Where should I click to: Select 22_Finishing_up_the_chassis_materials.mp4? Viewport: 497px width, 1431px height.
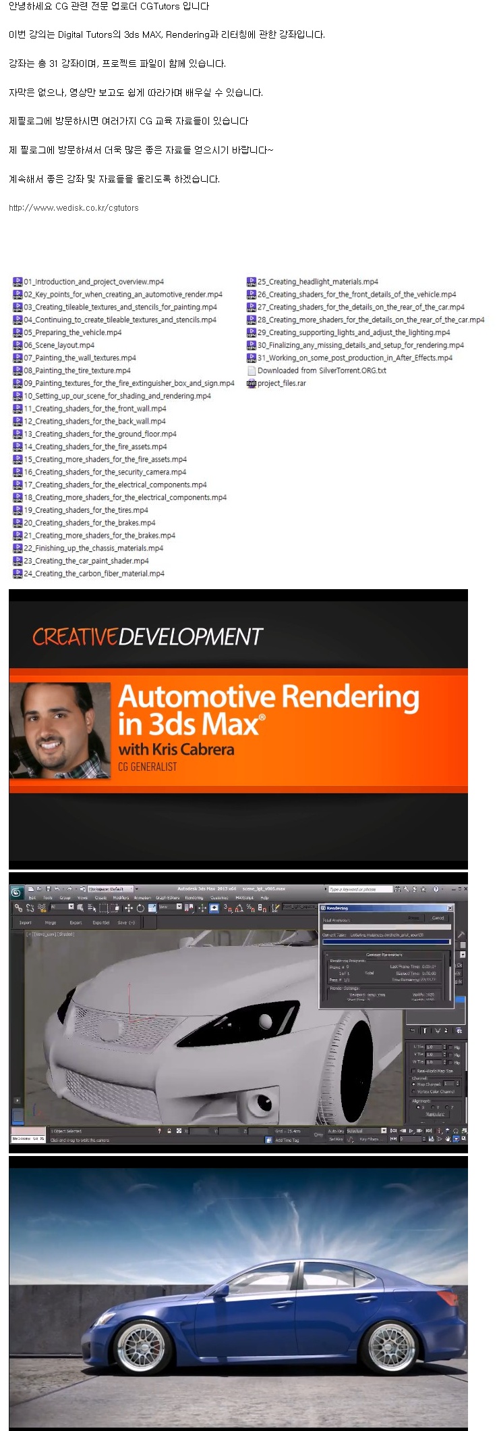click(x=94, y=549)
